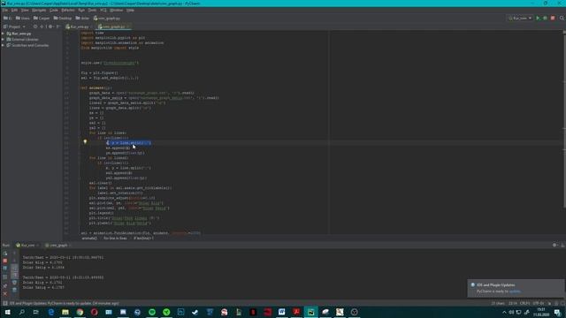Click the green Run button in toolbar

(538, 18)
